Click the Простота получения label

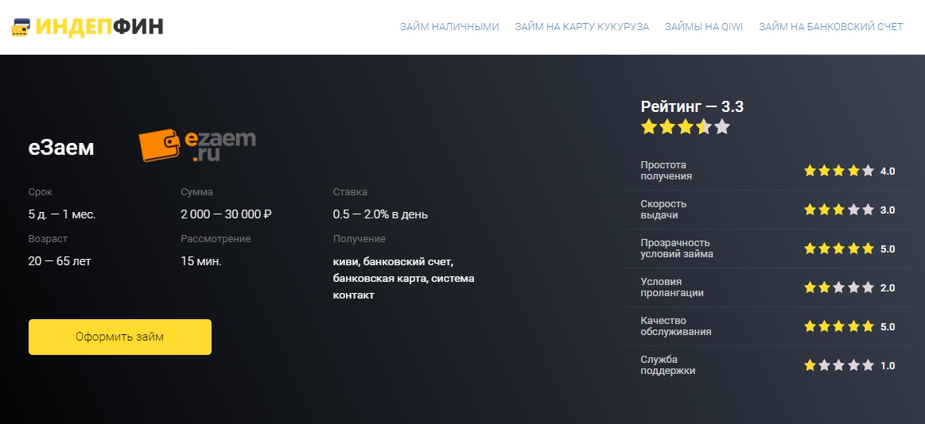[x=666, y=171]
